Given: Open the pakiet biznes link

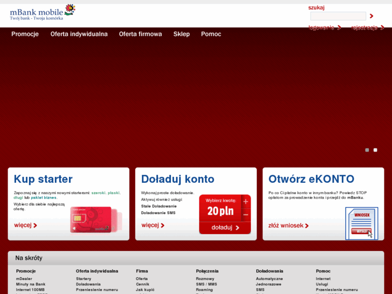Looking at the screenshot, I should (44, 197).
